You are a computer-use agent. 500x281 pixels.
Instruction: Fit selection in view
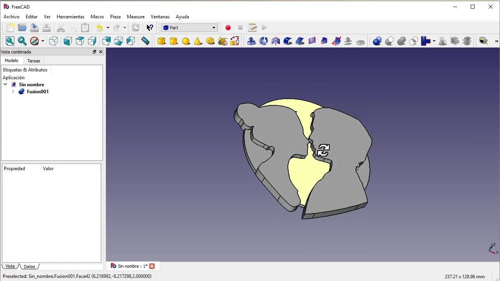(x=22, y=41)
